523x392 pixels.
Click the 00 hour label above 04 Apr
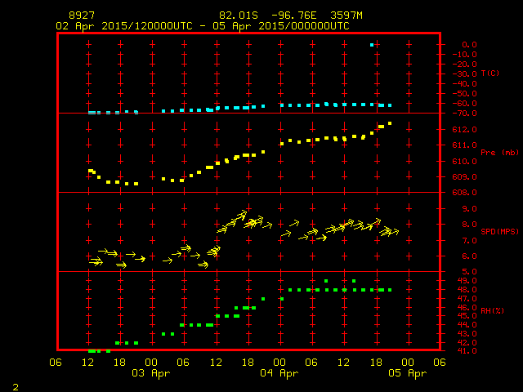[279, 363]
